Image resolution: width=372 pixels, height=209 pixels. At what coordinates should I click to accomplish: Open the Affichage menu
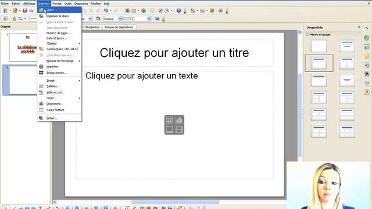29,3
